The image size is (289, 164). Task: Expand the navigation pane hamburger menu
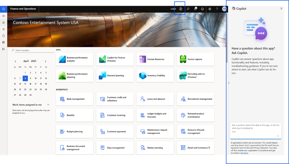pos(4,16)
